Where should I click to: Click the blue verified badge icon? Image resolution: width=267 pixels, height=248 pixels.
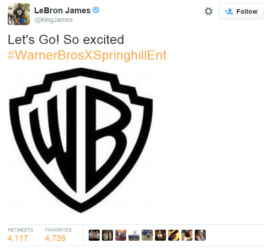pyautogui.click(x=96, y=10)
